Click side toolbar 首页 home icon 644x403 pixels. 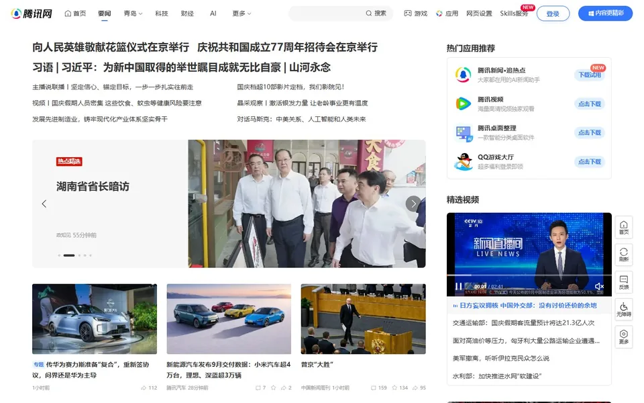(x=623, y=228)
